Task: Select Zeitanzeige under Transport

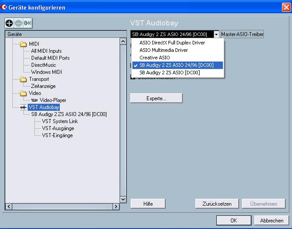Action: (x=43, y=86)
